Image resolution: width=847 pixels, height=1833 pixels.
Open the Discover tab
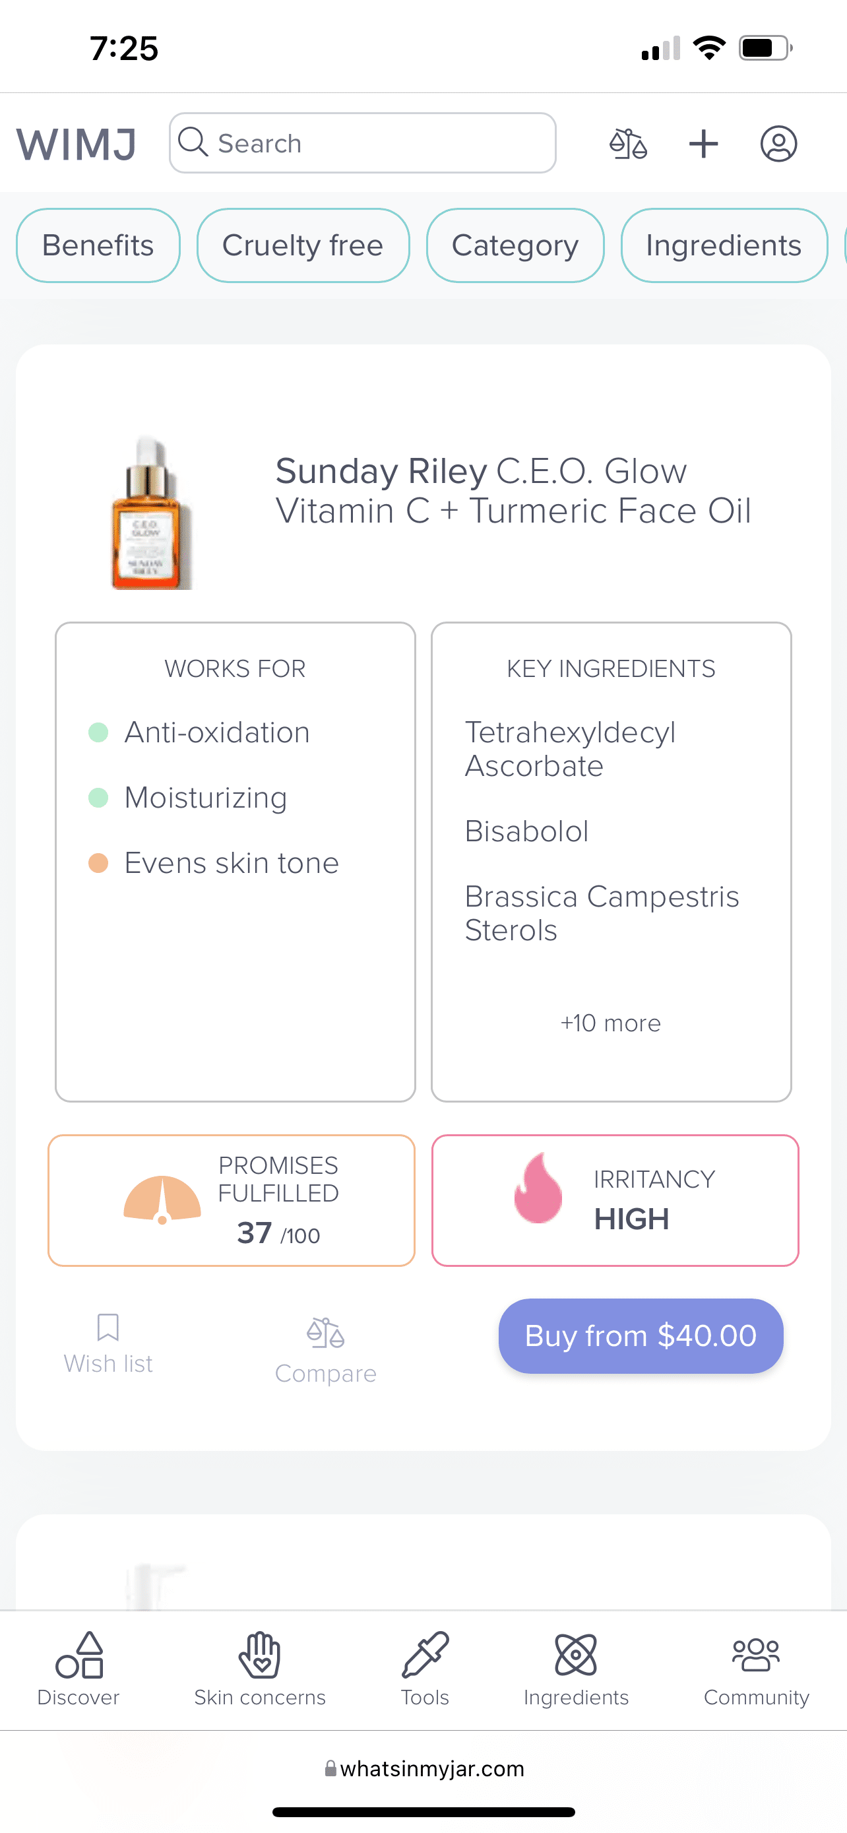pyautogui.click(x=78, y=1669)
